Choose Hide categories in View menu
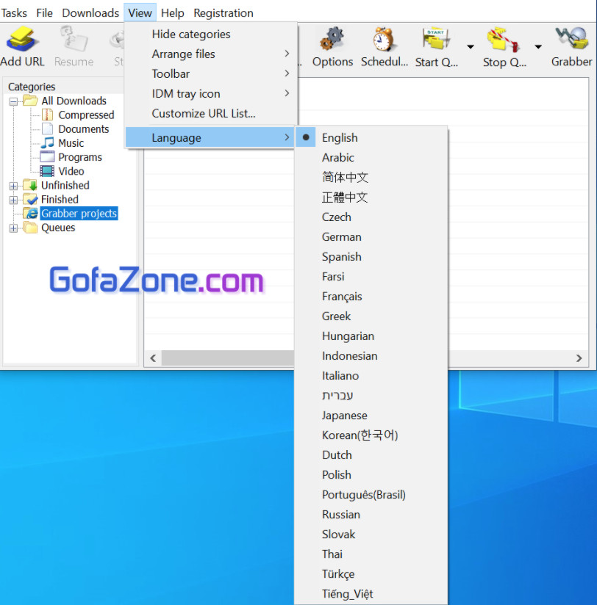 [191, 35]
